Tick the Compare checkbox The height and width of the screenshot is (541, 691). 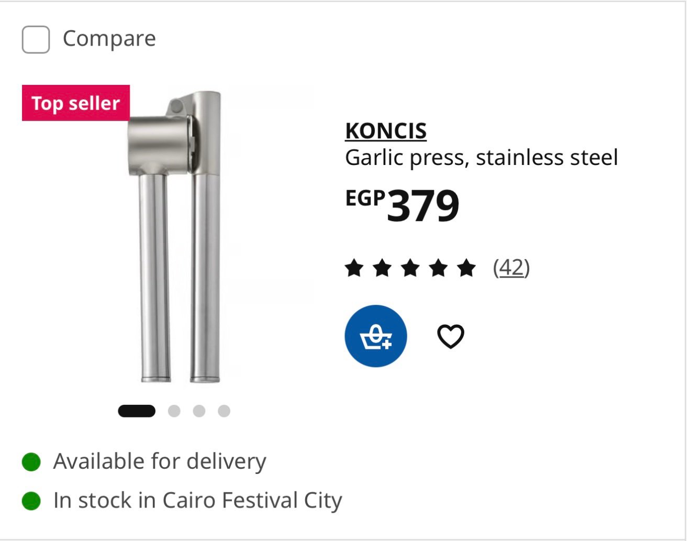click(x=36, y=39)
